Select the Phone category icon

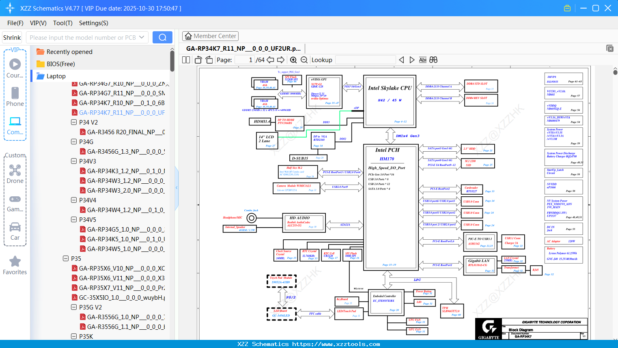15,97
